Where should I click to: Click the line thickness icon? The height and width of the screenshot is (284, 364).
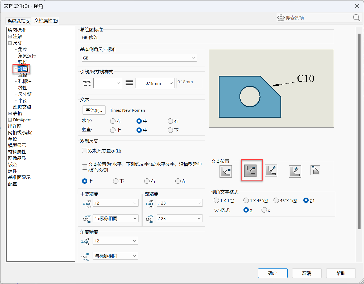point(129,83)
